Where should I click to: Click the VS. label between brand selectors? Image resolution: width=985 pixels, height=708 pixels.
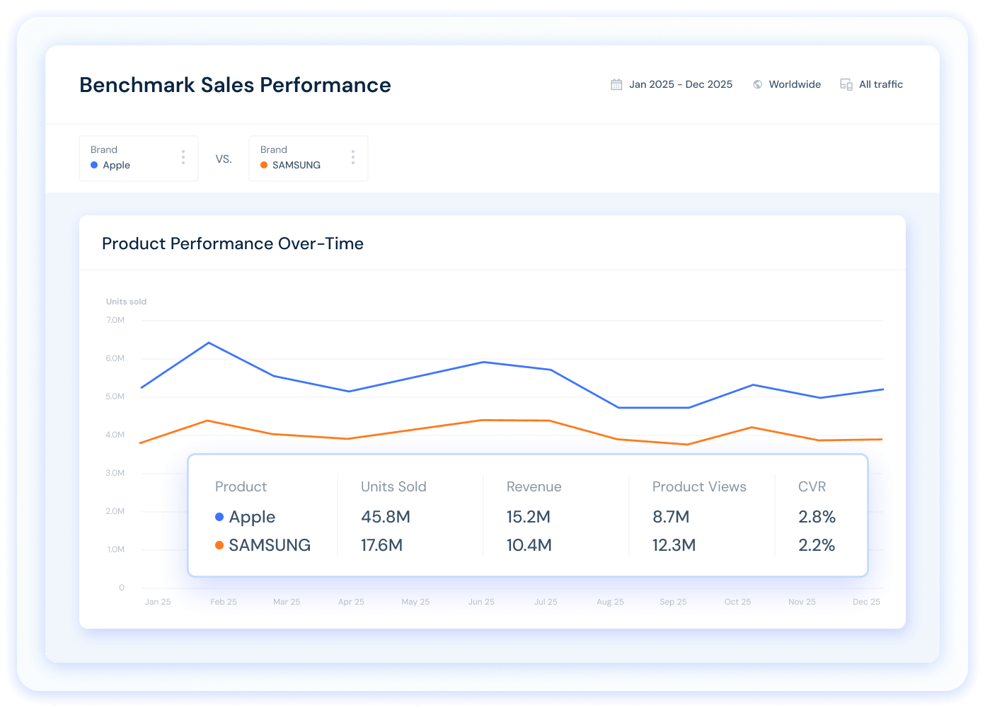(x=224, y=159)
